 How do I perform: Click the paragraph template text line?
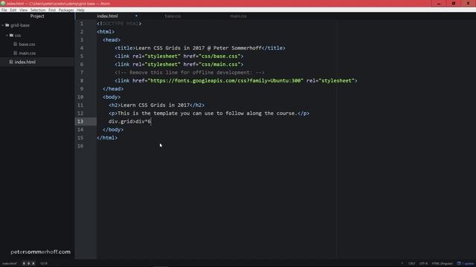tap(208, 113)
